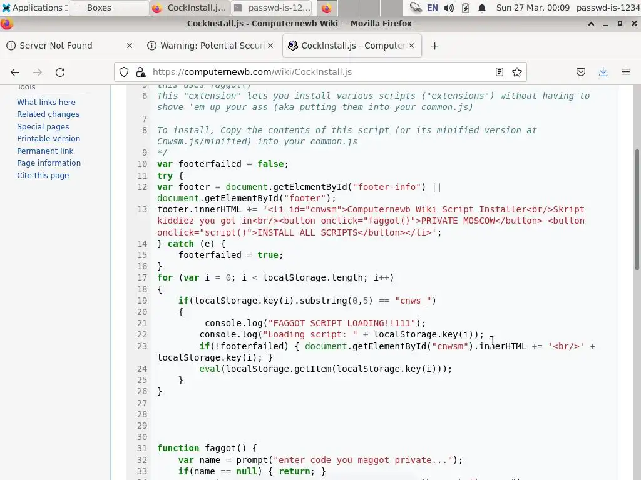Go back to the previous page
Screen dimensions: 641x480
click(15, 72)
